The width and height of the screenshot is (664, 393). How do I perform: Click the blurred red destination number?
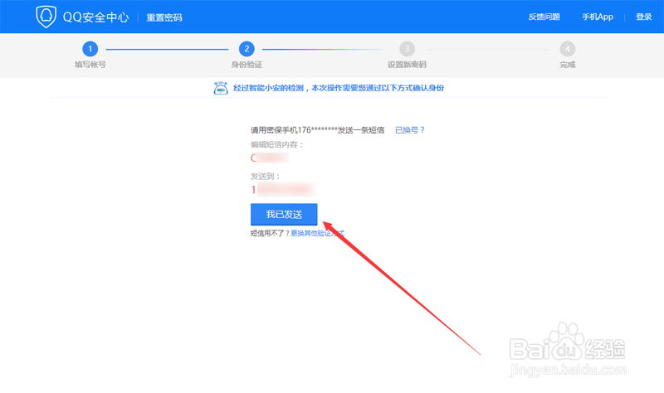click(x=282, y=190)
